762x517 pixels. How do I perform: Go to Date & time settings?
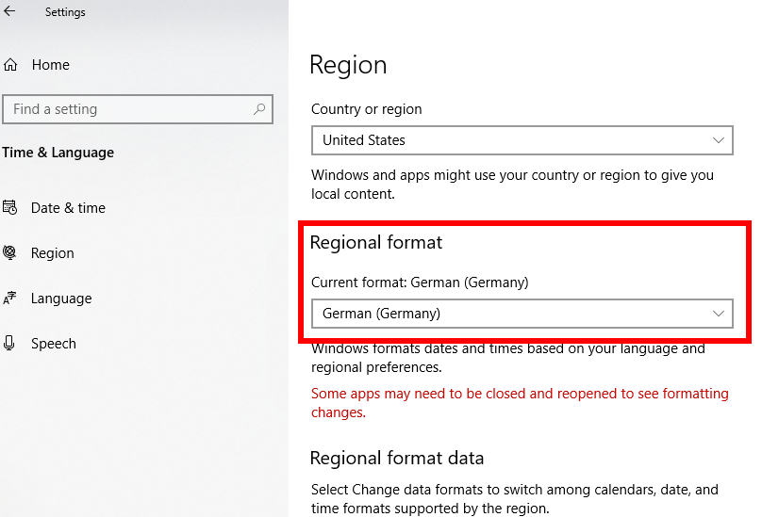(x=68, y=208)
